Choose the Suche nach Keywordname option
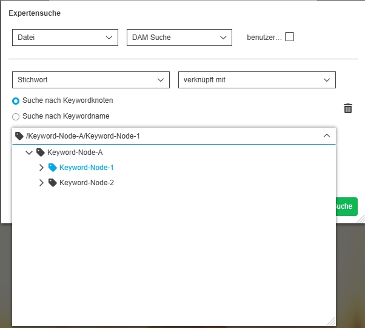Screen dimensions: 365x328 pyautogui.click(x=16, y=116)
